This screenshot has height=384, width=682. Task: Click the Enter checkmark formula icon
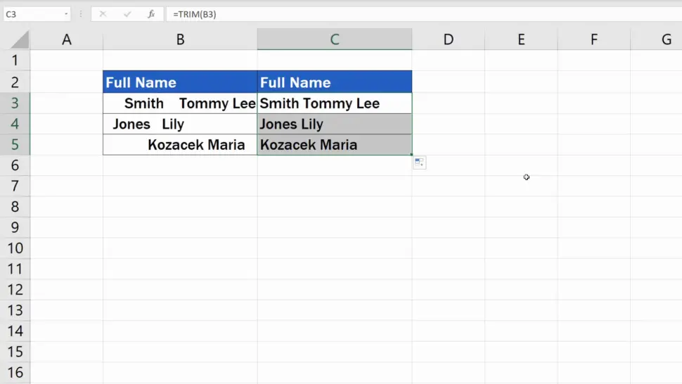[127, 14]
